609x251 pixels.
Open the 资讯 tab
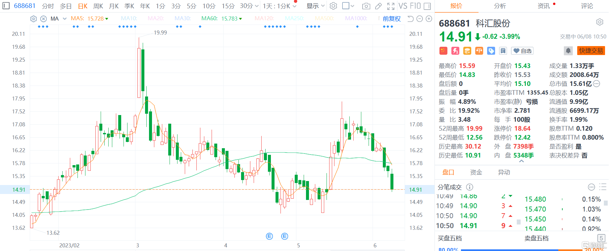(543, 6)
